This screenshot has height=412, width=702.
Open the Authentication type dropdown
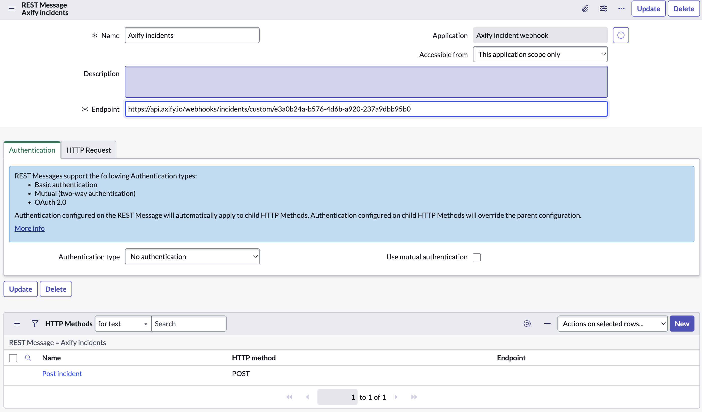192,256
